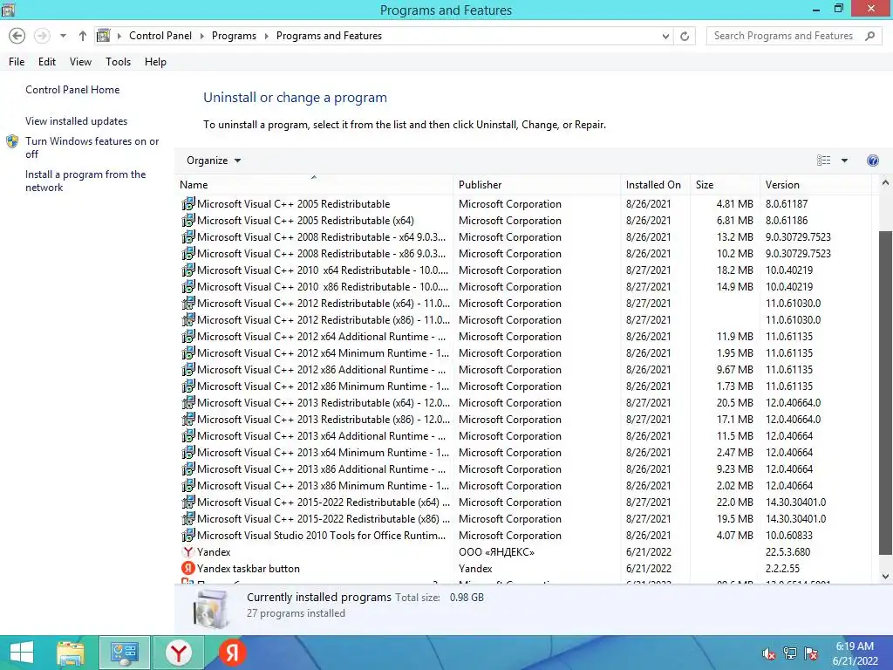Click the Forward navigation arrow
This screenshot has height=670, width=893.
42,36
